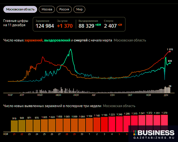Click green endpoint dot labeled 839
Viewport: 178px width, 142px height.
[170, 63]
